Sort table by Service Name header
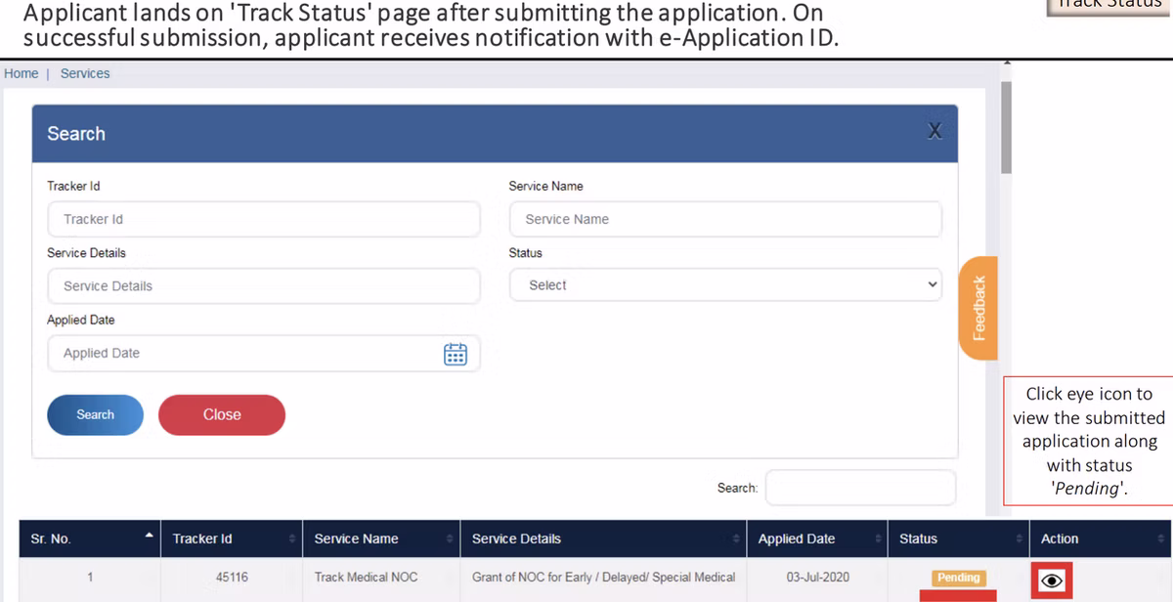The width and height of the screenshot is (1173, 602). point(381,538)
